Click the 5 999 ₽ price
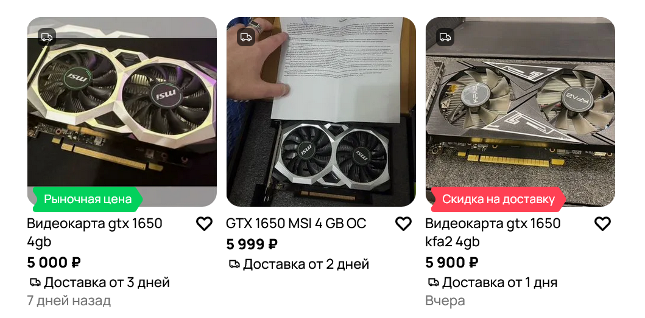The width and height of the screenshot is (645, 318). pyautogui.click(x=252, y=244)
